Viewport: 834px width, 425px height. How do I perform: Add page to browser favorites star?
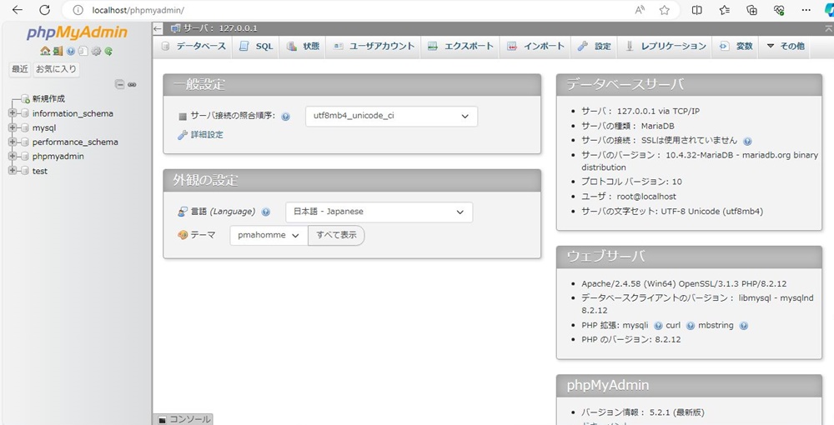(x=665, y=10)
